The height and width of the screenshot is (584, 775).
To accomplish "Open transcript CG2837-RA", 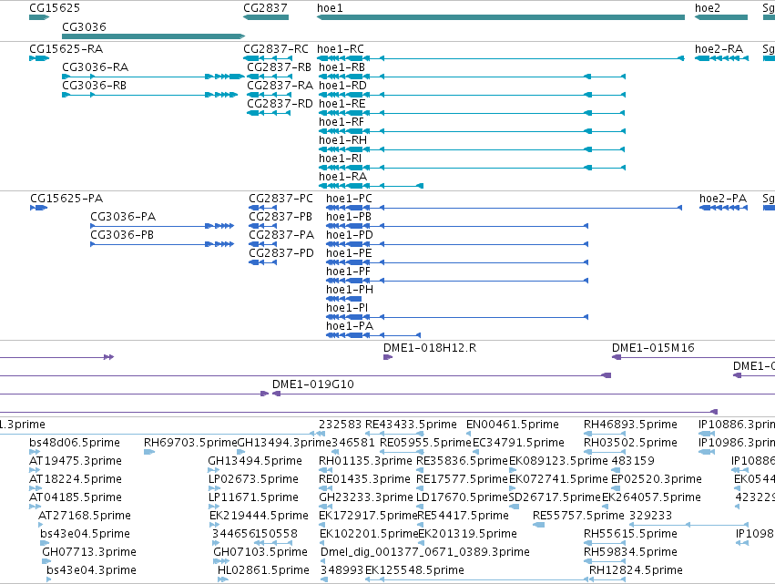I will tap(280, 86).
